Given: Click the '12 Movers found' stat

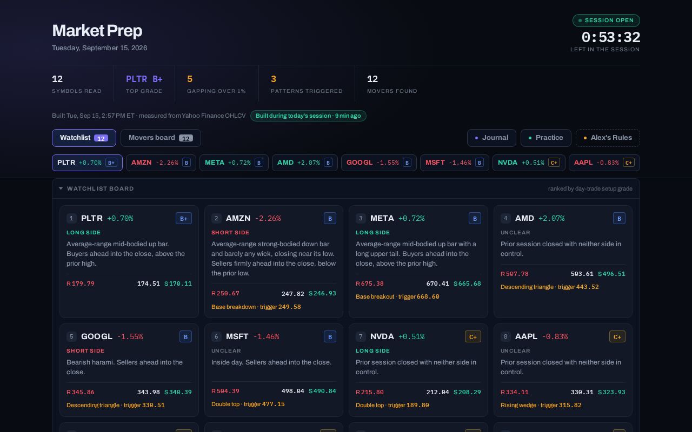Looking at the screenshot, I should (392, 84).
